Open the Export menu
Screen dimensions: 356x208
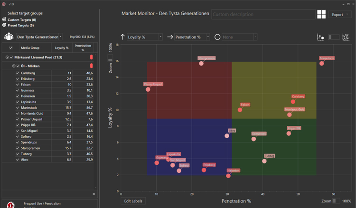340,15
